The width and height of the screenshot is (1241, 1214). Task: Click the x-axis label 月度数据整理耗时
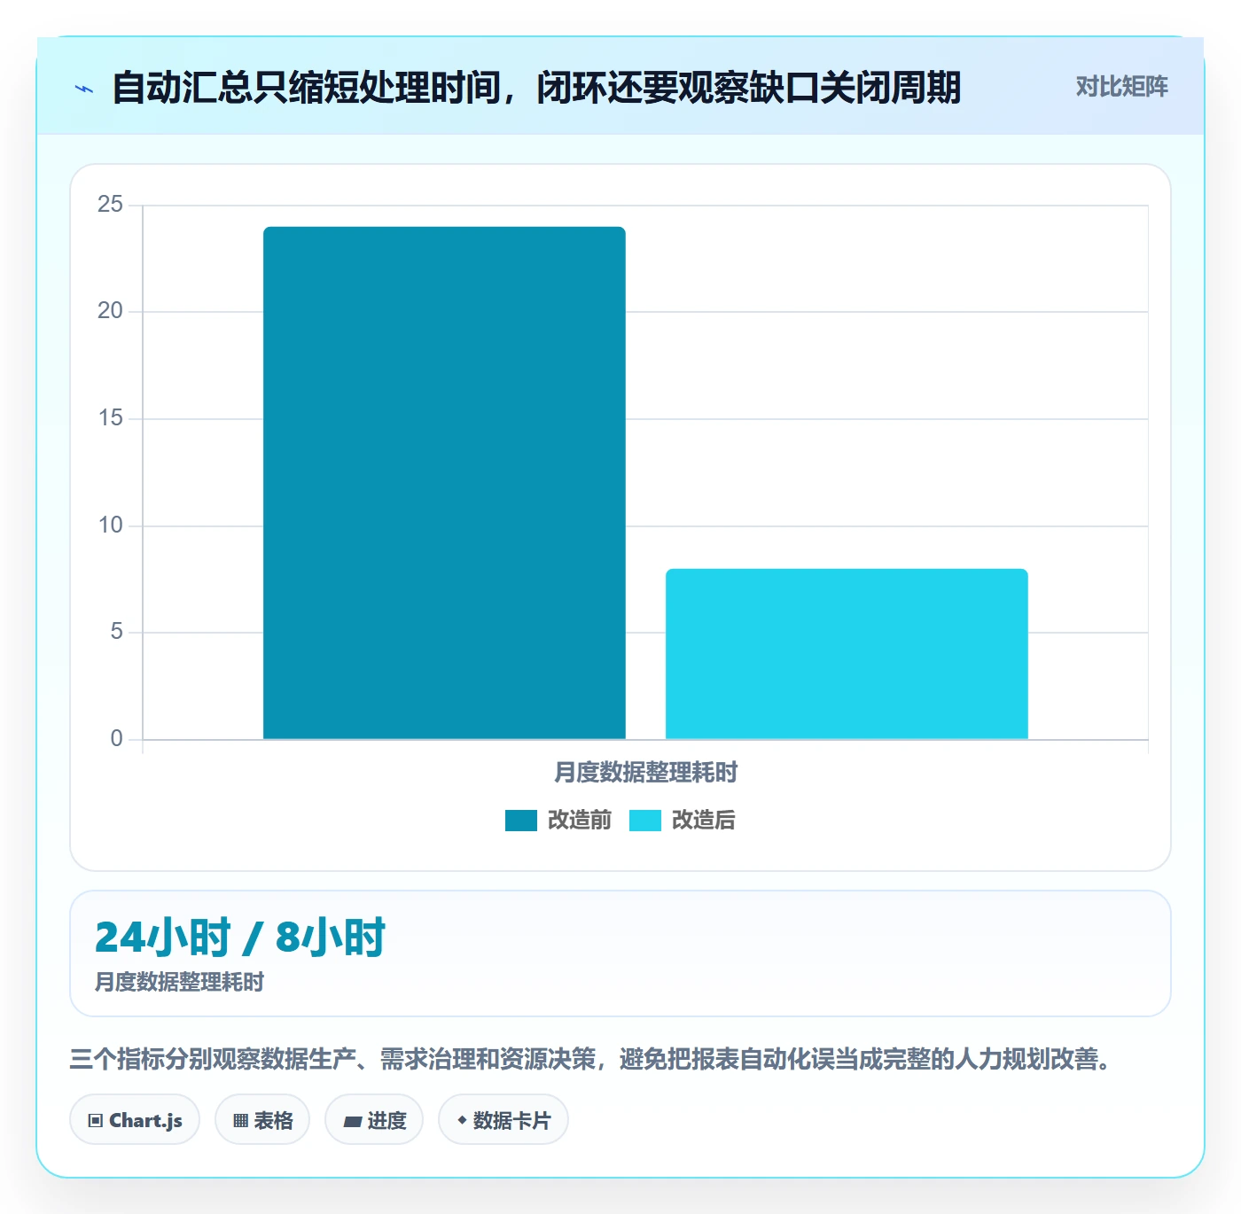click(x=645, y=773)
